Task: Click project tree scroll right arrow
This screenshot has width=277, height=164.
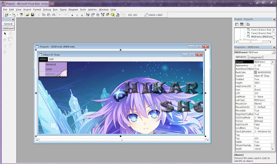Action: tap(270, 42)
